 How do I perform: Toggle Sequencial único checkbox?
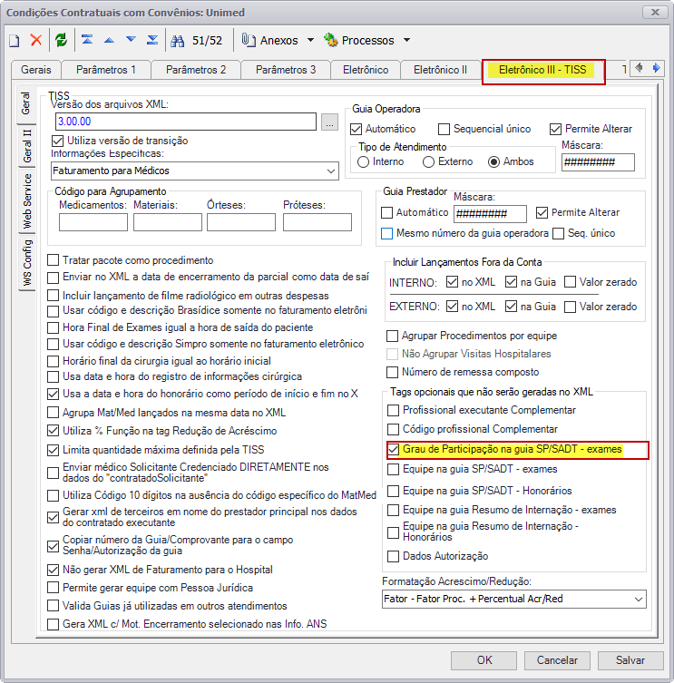point(444,129)
